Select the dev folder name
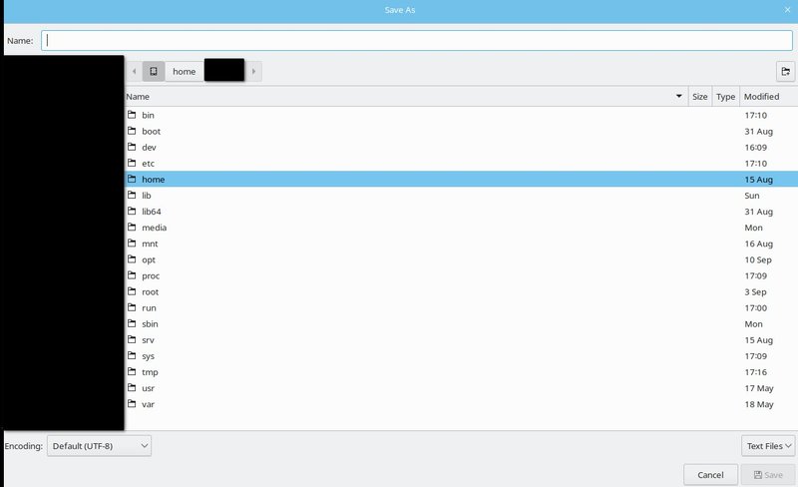The height and width of the screenshot is (487, 798). (x=149, y=148)
